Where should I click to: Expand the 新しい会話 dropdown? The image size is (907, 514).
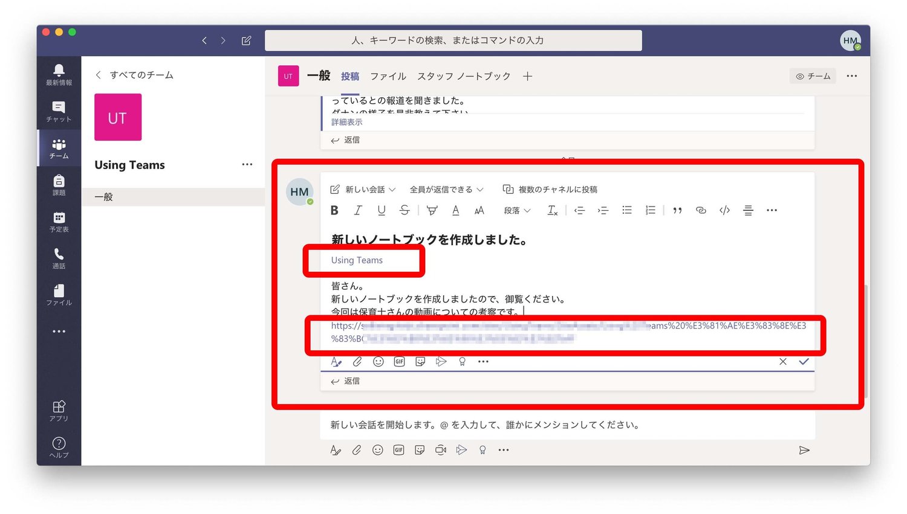coord(363,190)
